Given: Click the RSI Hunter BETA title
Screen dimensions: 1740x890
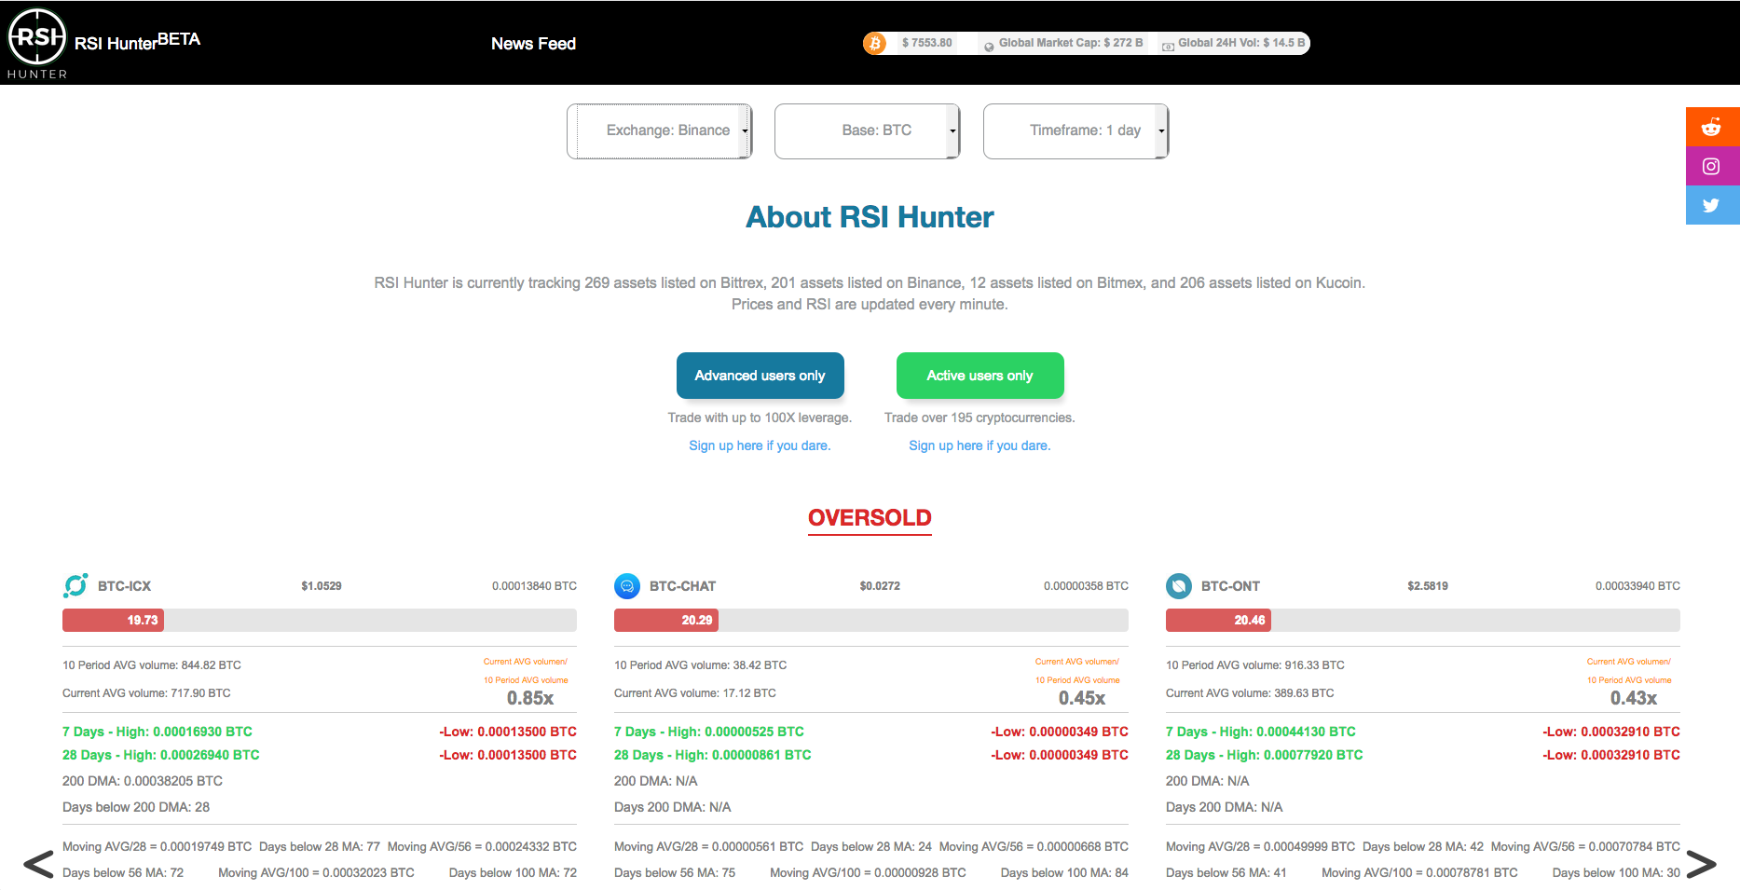Looking at the screenshot, I should tap(137, 42).
